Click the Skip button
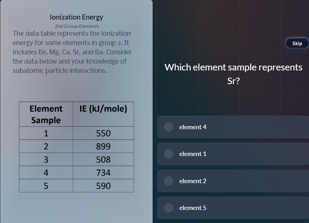This screenshot has height=223, width=309. [x=297, y=43]
